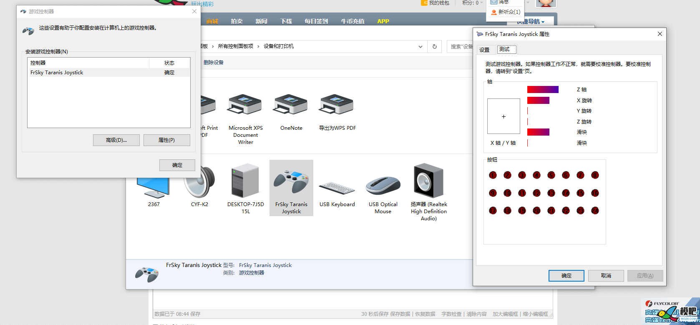This screenshot has height=325, width=700.
Task: Click the user avatar in the web page header
Action: [546, 3]
